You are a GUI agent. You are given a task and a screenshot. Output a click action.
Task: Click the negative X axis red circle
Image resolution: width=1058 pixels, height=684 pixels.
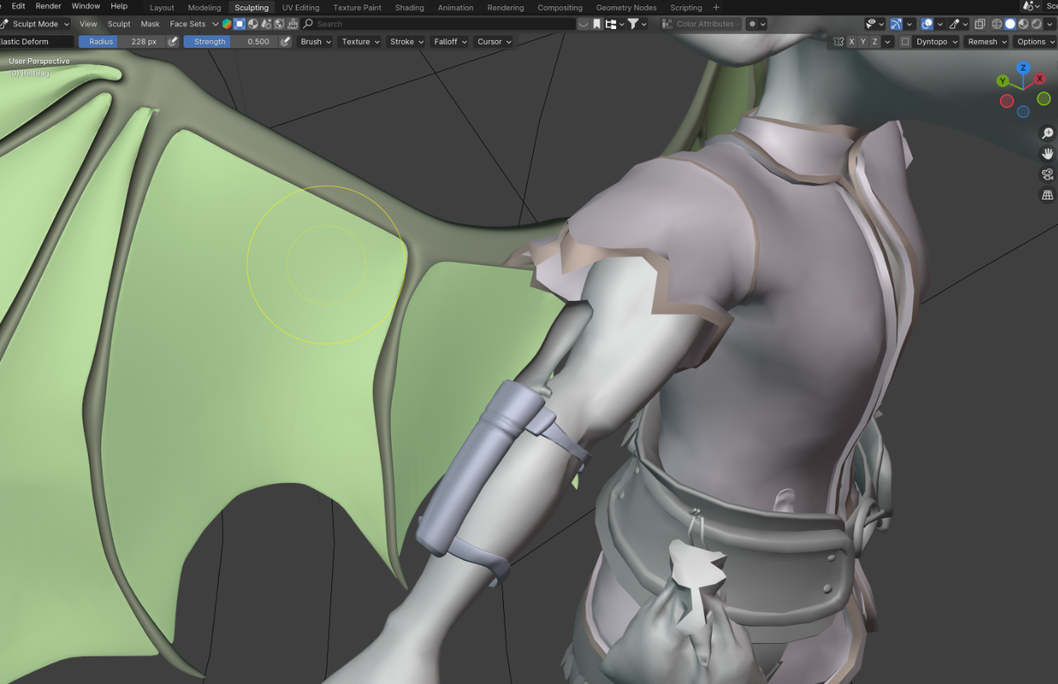1006,101
